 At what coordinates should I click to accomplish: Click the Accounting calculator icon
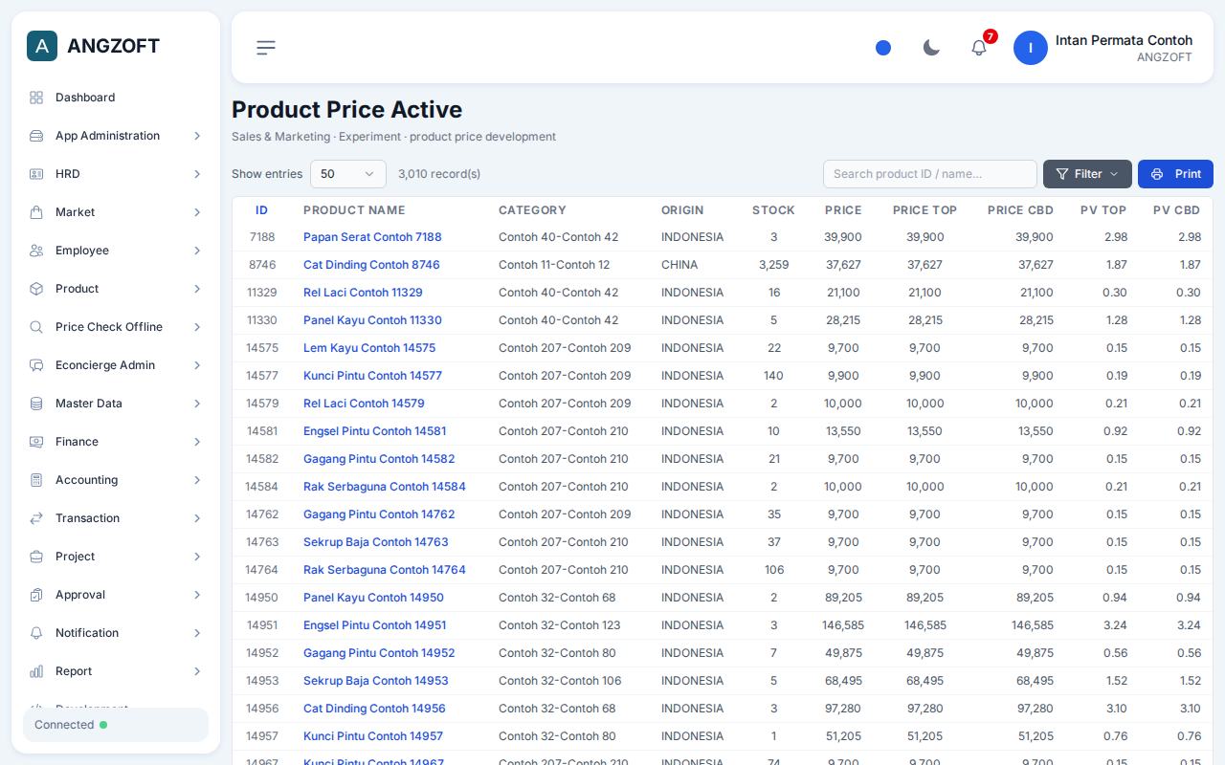(x=36, y=480)
